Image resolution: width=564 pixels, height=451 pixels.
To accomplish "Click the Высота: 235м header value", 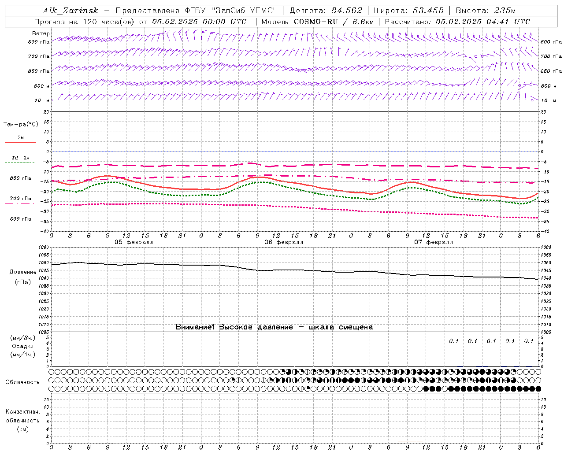I will [486, 11].
